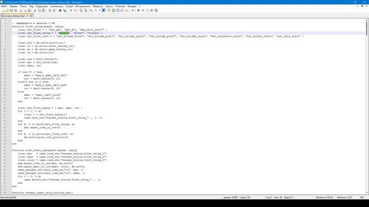This screenshot has height=207, width=369.
Task: Toggle synchronized horizontal scrolling
Action: [x=85, y=10]
